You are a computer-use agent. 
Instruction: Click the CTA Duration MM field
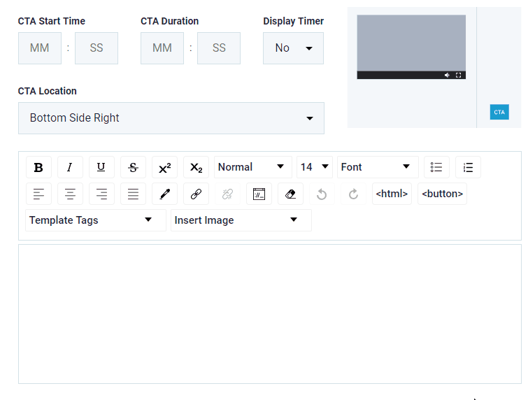click(x=162, y=48)
